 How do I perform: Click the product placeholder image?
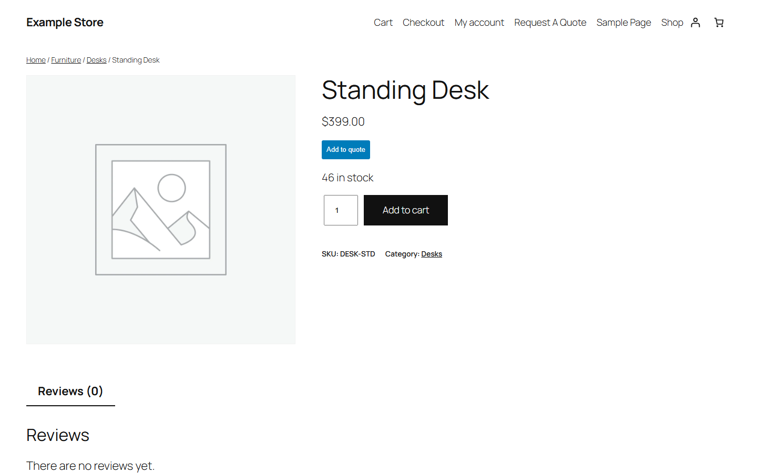coord(161,210)
